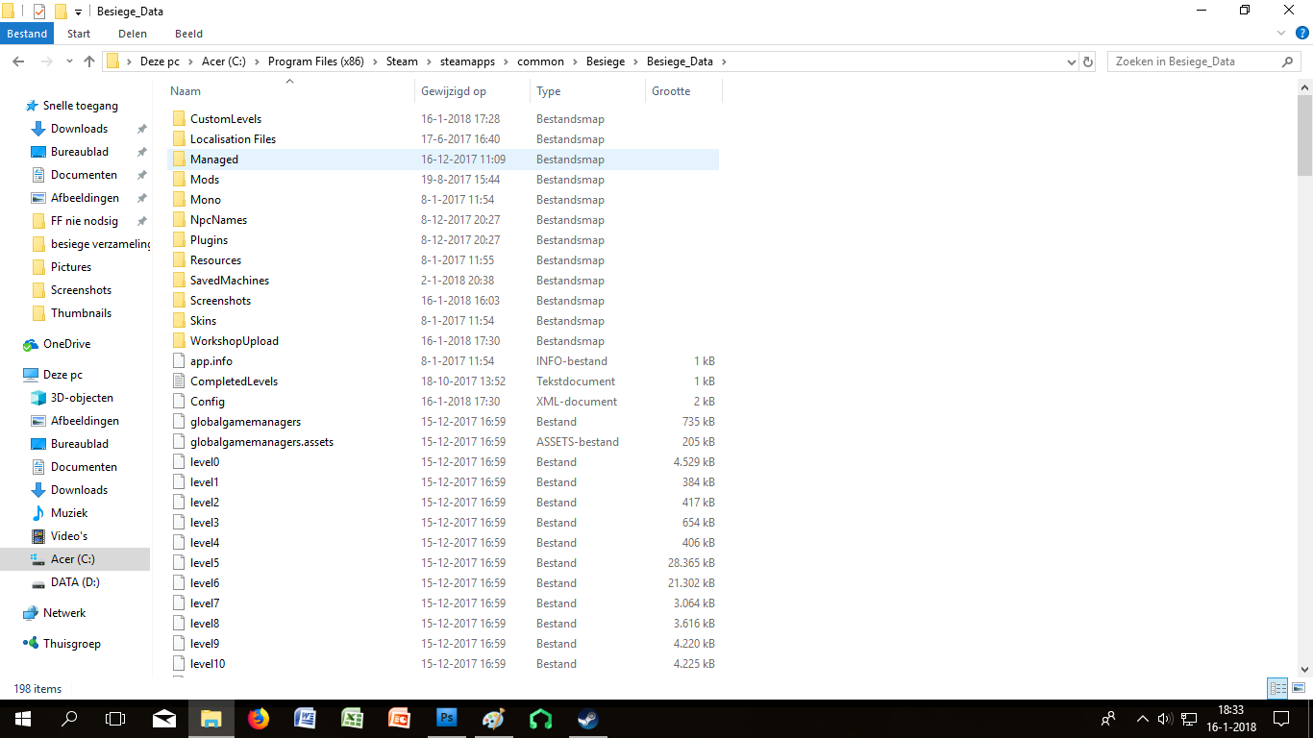1313x738 pixels.
Task: Click the common breadcrumb segment
Action: [540, 61]
